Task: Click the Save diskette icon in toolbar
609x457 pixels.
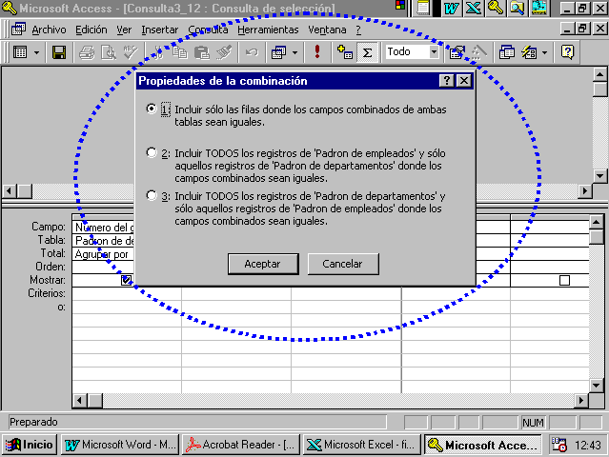Action: 59,52
